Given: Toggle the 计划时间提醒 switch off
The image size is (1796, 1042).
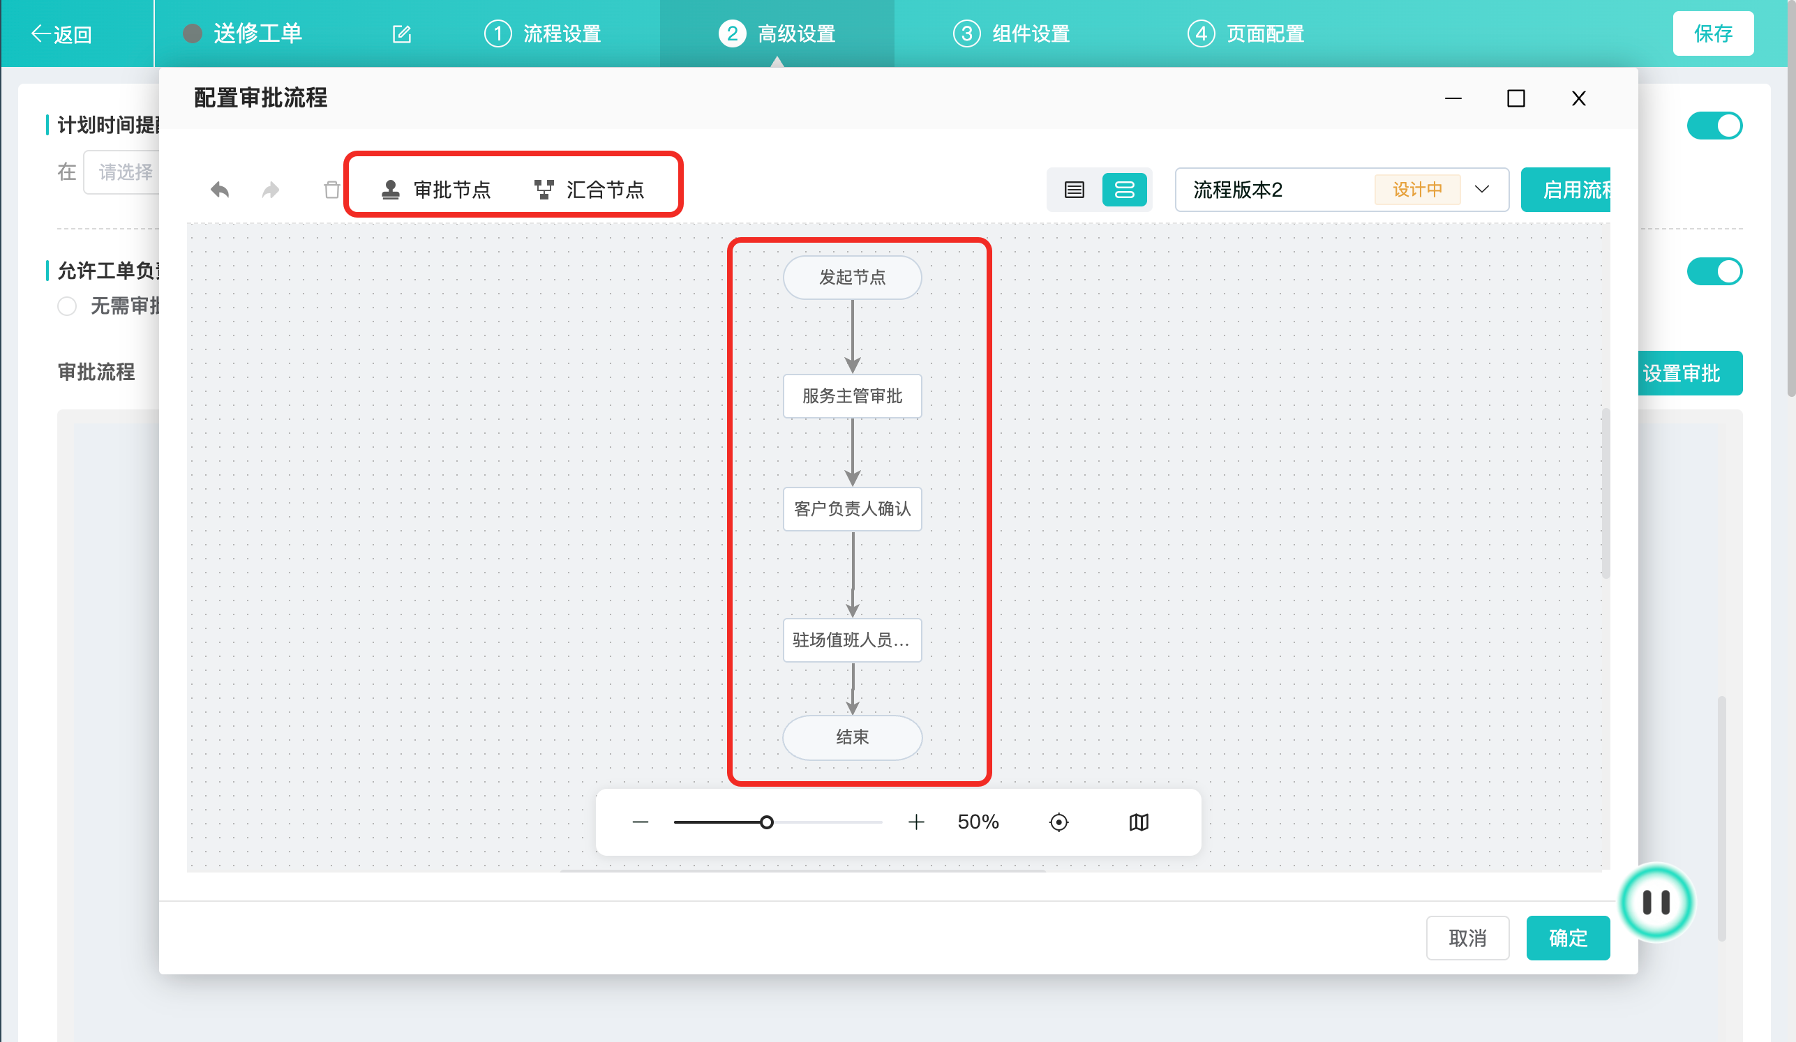Looking at the screenshot, I should 1714,126.
